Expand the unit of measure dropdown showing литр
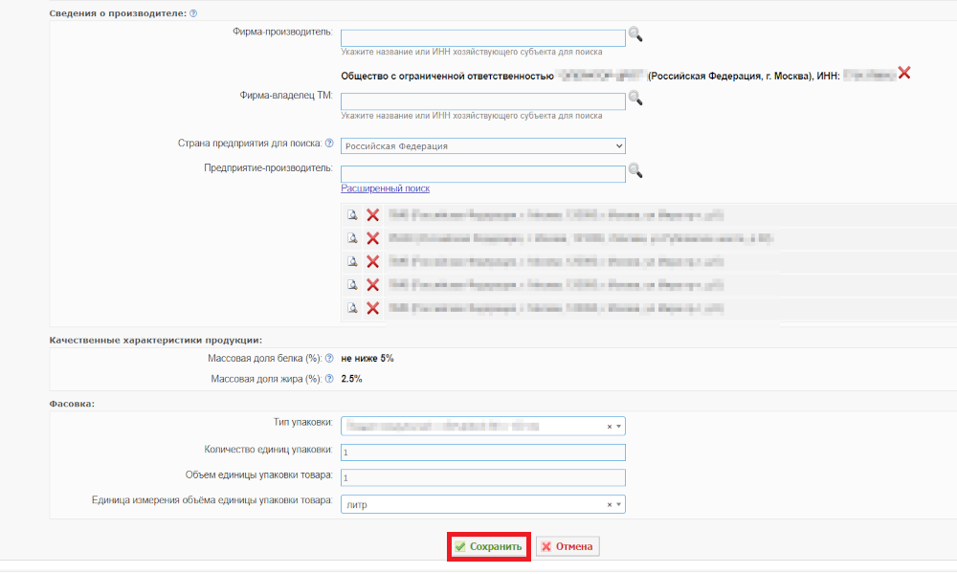The width and height of the screenshot is (957, 574). 618,504
